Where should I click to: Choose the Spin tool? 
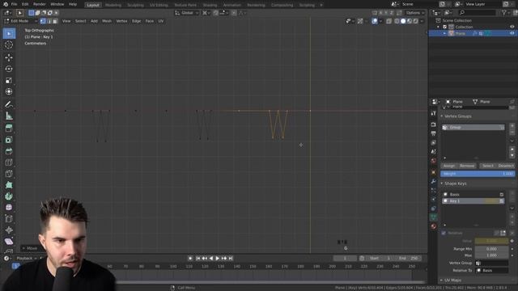click(x=9, y=196)
